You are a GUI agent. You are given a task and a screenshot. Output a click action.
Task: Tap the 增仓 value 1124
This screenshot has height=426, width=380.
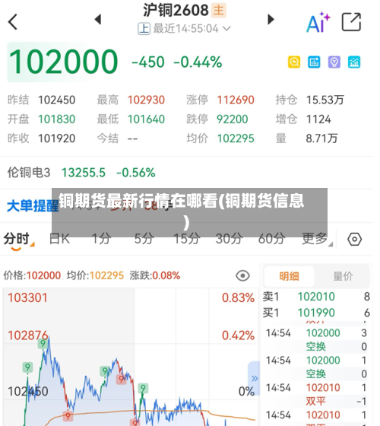pos(318,119)
